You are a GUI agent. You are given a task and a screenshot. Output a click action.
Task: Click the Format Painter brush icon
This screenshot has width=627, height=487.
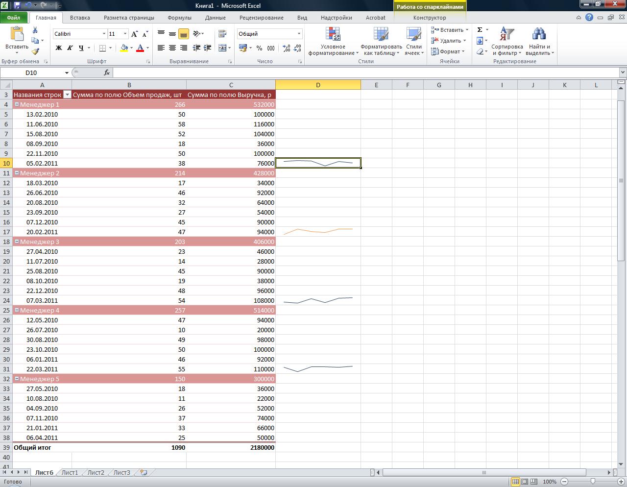(x=35, y=51)
